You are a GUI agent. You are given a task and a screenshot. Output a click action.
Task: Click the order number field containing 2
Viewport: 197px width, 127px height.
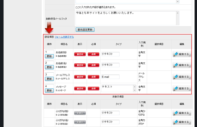coord(49,63)
